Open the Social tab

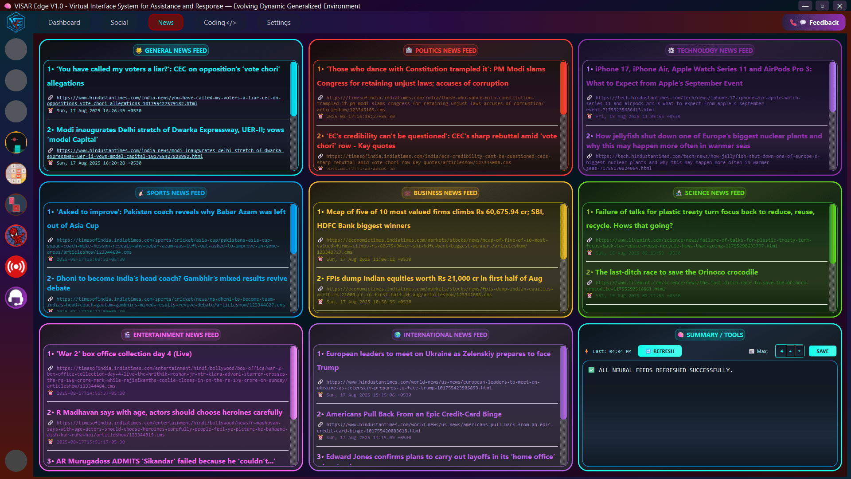pos(119,23)
